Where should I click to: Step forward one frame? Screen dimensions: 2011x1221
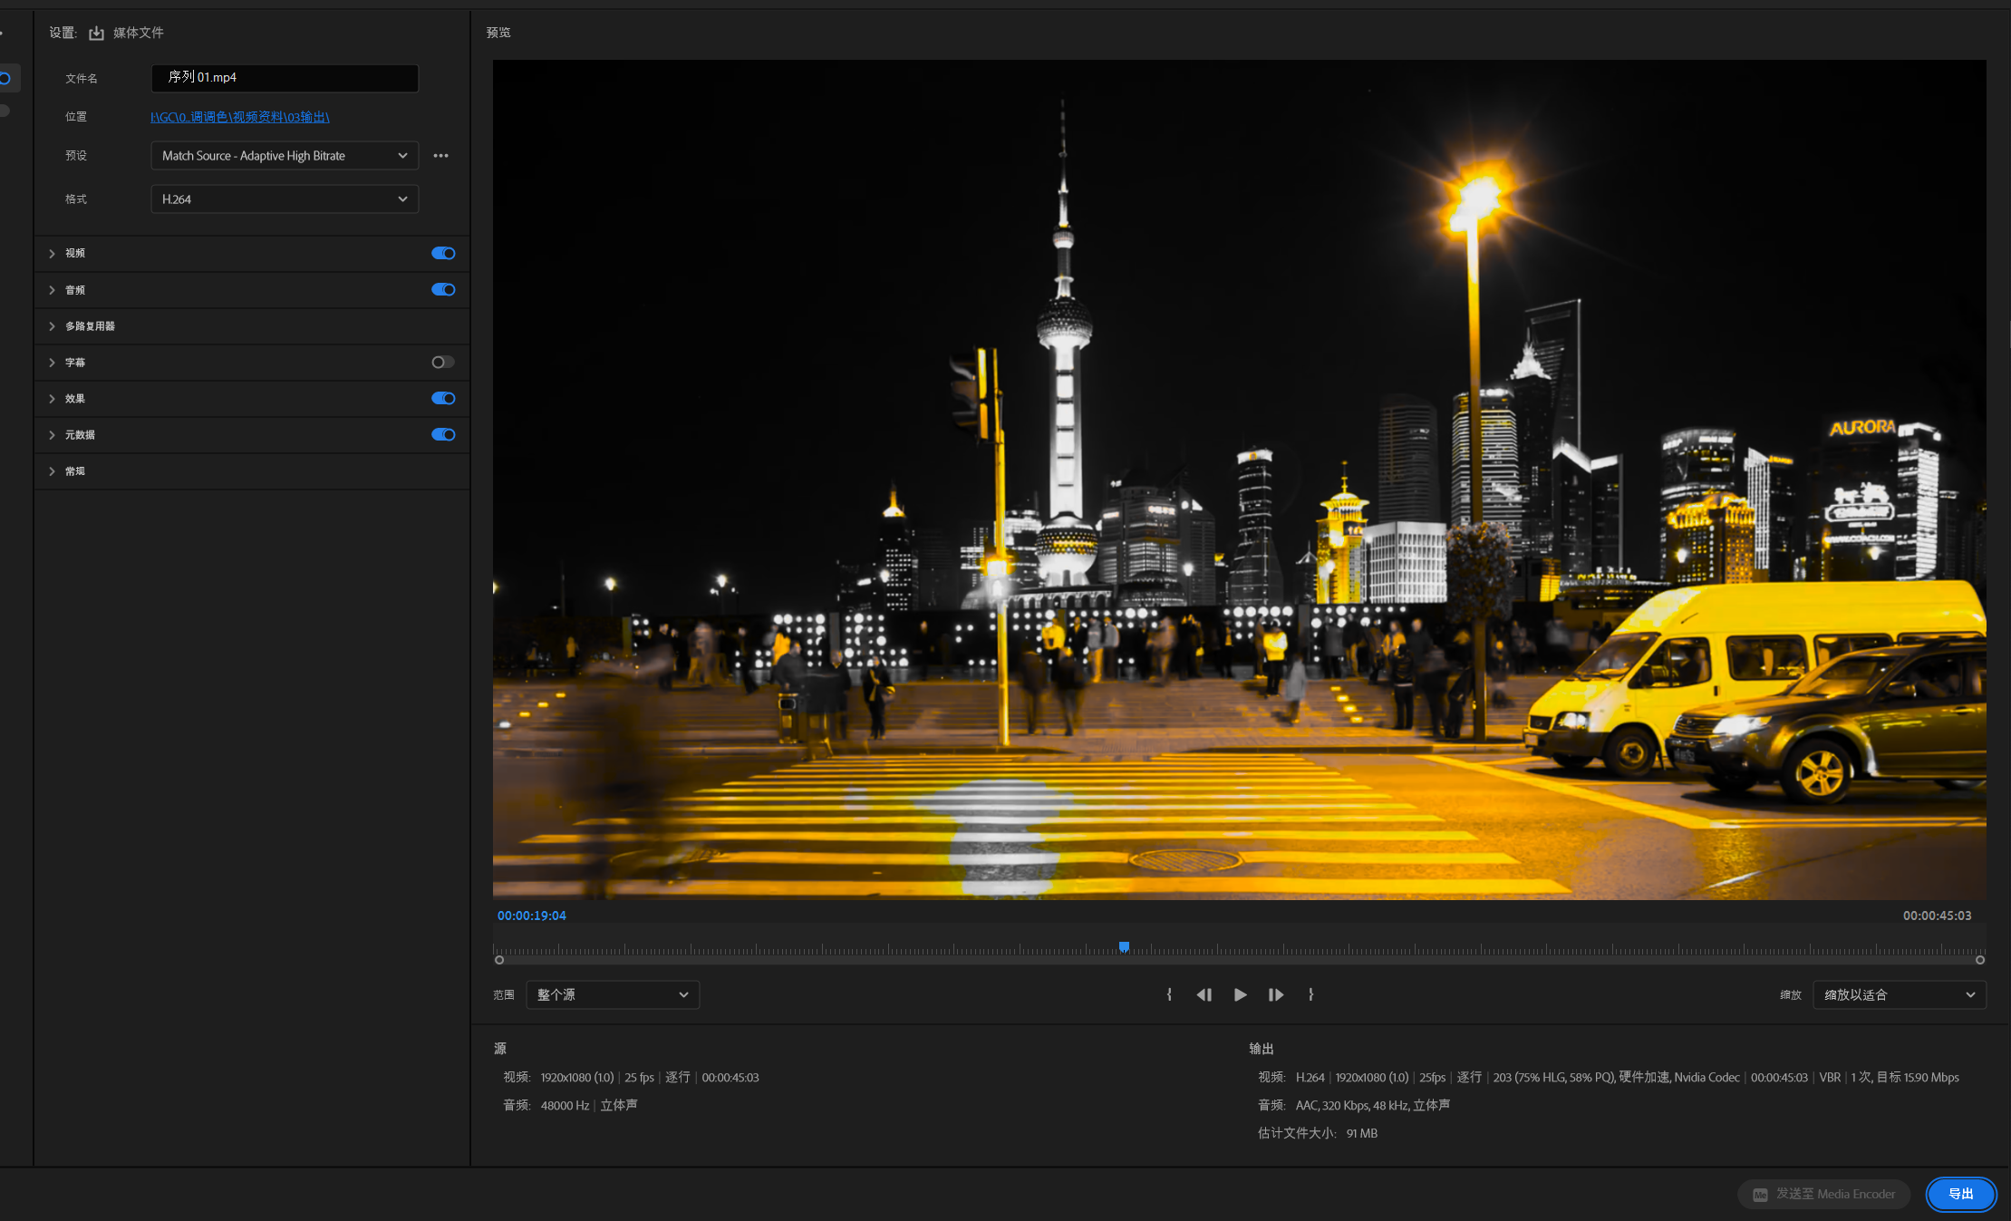1276,994
